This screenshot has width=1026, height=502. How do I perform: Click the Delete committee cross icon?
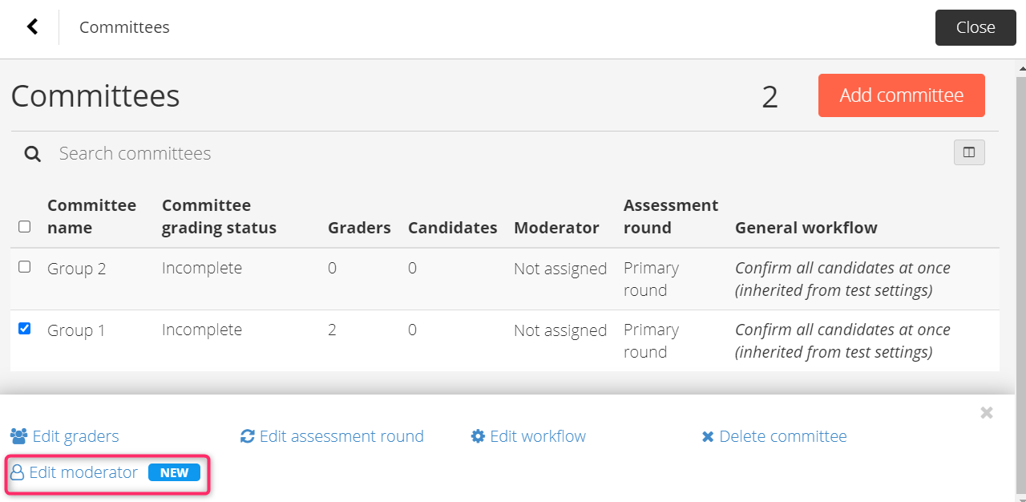708,437
